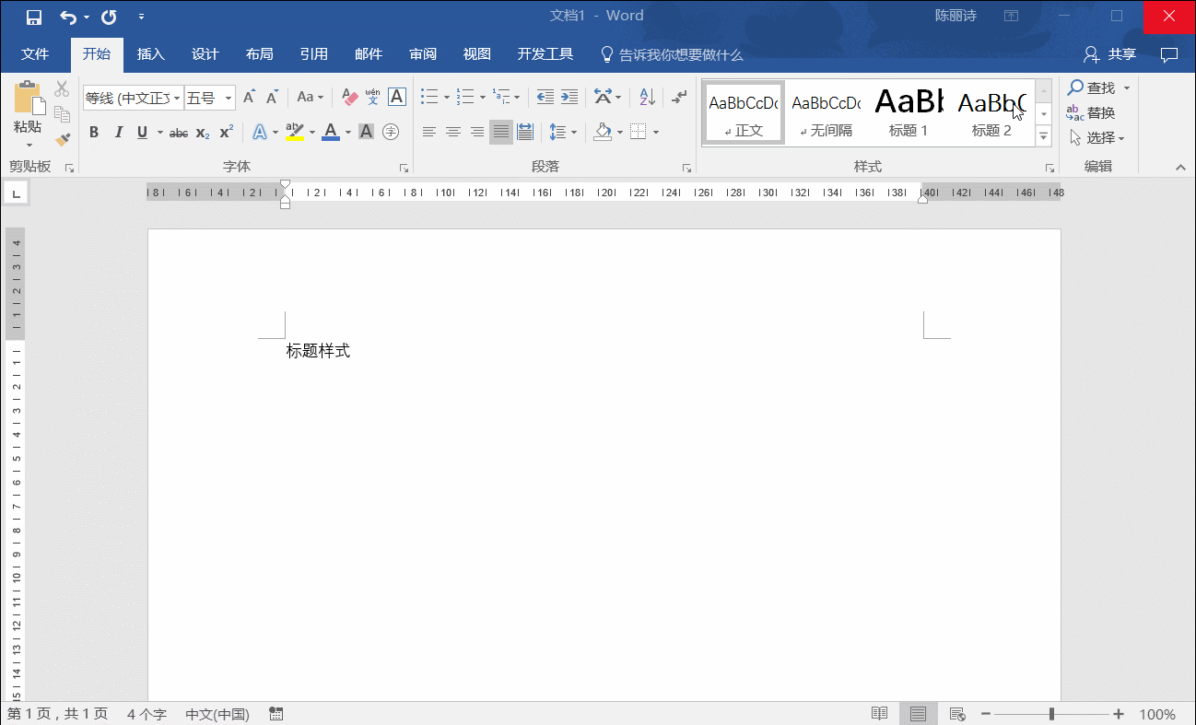Click the Redo/Repeat icon
Image resolution: width=1196 pixels, height=725 pixels.
109,17
